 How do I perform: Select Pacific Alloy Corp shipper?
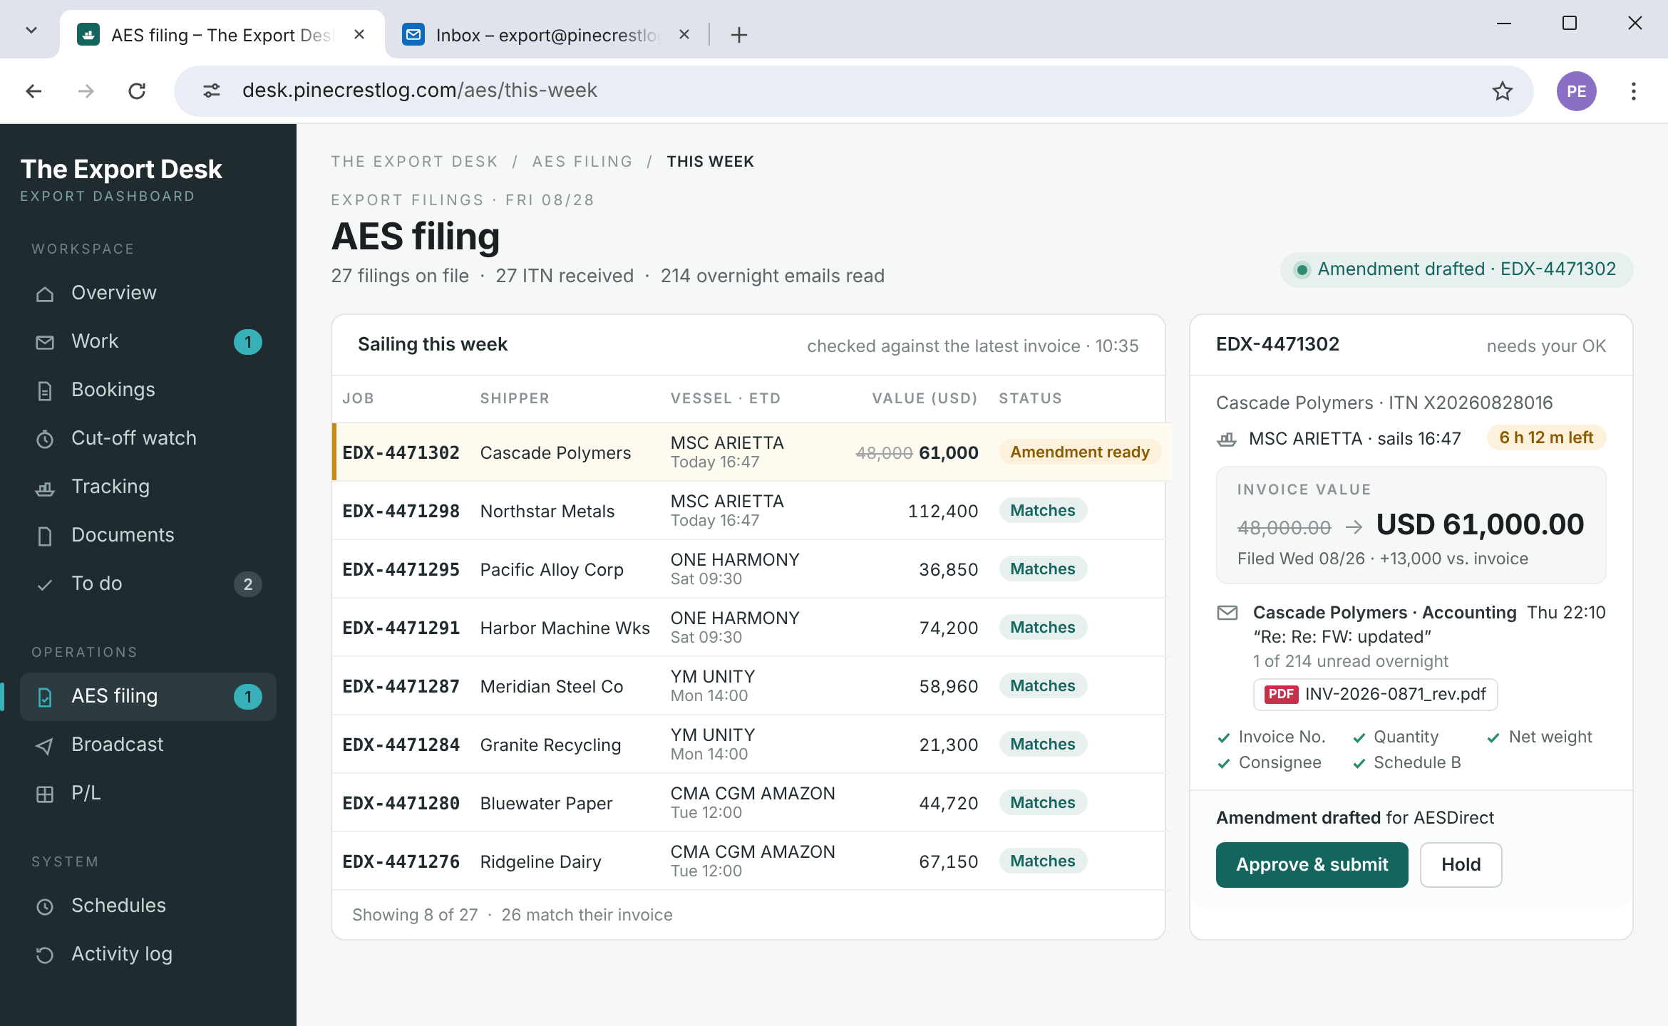click(552, 569)
